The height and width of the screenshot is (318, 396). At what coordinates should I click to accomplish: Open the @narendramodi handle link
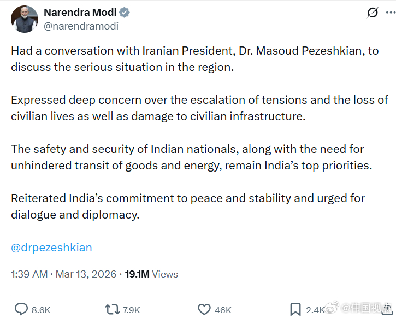point(81,26)
